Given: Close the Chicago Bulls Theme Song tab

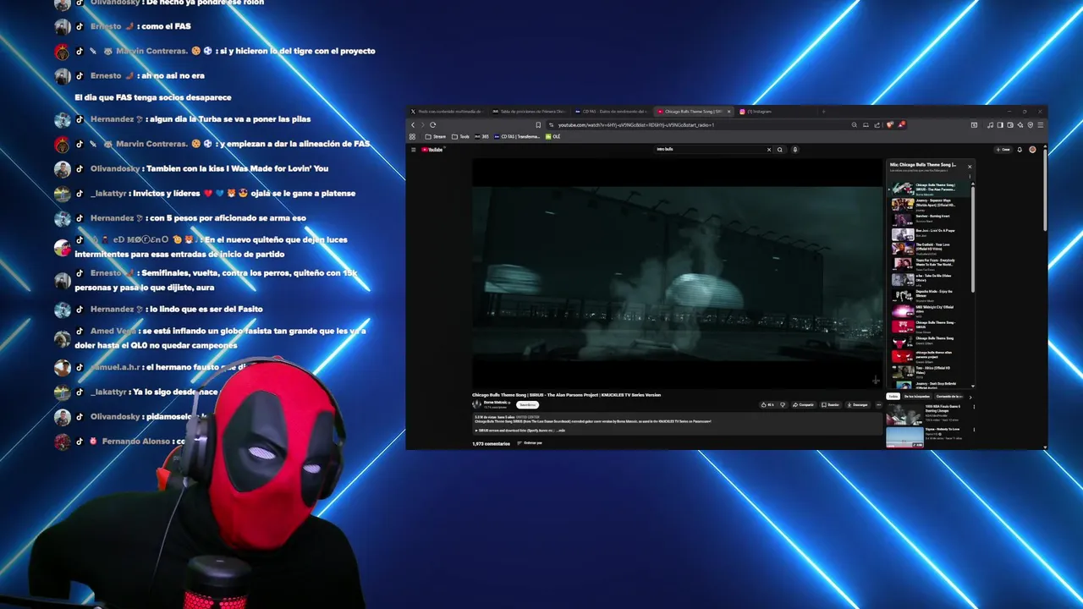Looking at the screenshot, I should point(728,112).
